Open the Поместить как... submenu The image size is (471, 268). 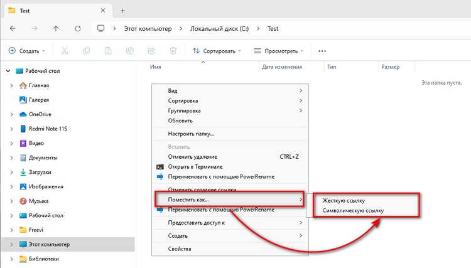point(230,200)
